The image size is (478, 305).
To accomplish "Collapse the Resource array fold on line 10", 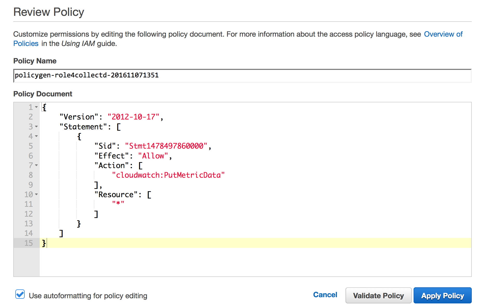I will click(x=36, y=194).
